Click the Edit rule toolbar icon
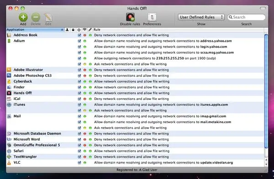Viewport: 274px width, 179px height. click(48, 17)
